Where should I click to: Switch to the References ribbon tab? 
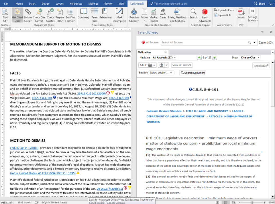76,4
